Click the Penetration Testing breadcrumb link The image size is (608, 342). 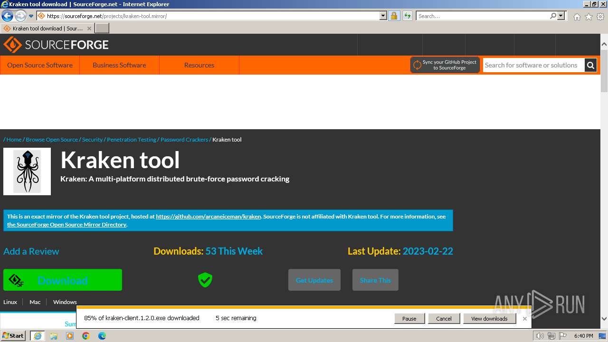coord(132,139)
